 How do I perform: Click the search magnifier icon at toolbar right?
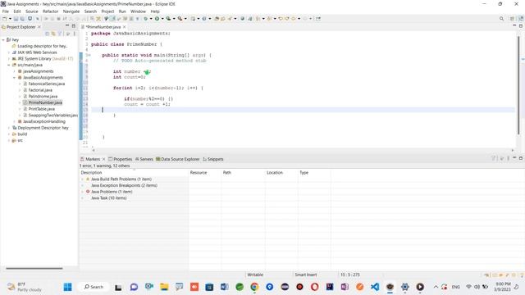pos(501,19)
